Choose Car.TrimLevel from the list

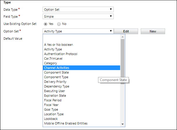[82, 58]
